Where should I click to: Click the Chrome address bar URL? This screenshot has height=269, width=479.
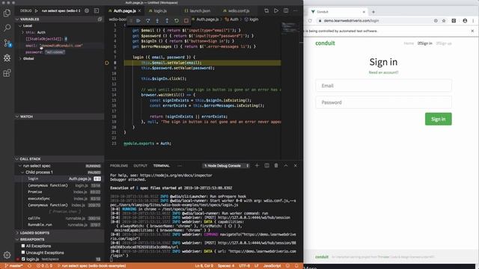tap(351, 21)
